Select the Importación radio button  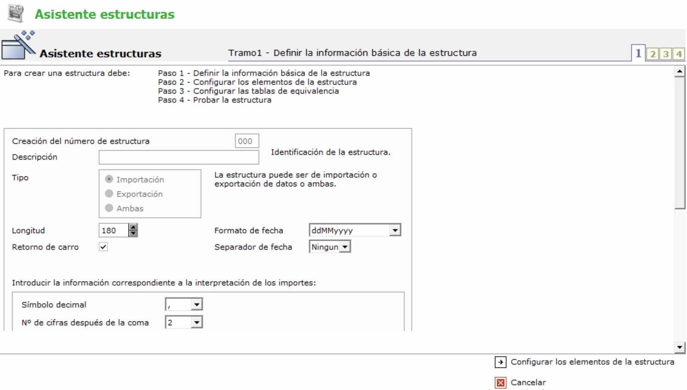pyautogui.click(x=109, y=179)
